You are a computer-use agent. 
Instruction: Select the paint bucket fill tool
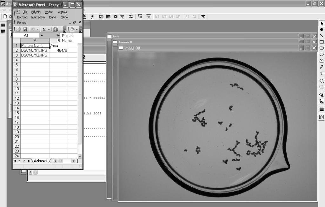pos(322,95)
